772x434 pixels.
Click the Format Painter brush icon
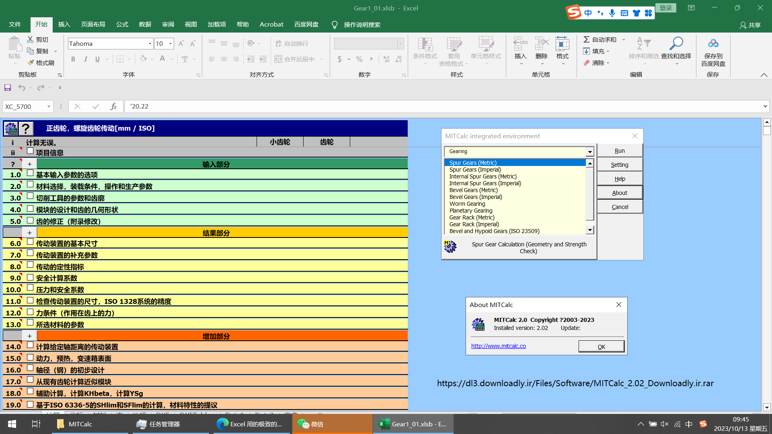point(31,63)
